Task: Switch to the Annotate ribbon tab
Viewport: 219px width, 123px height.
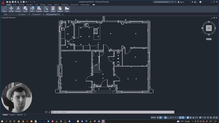Action: (21, 4)
